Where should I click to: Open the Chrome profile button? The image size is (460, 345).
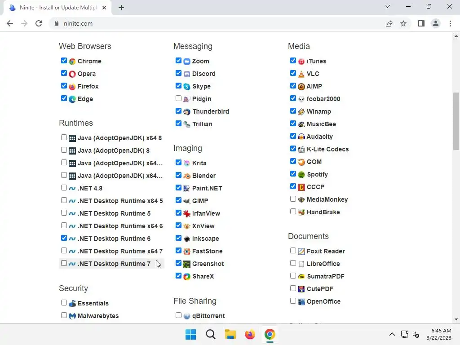[436, 23]
